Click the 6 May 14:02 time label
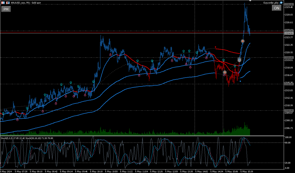The image size is (295, 173). (202, 172)
